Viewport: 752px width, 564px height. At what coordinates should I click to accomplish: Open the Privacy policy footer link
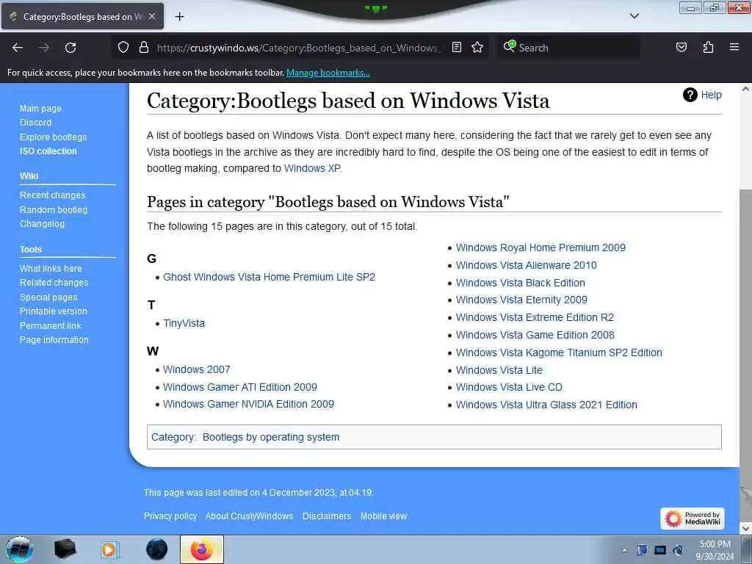click(170, 516)
